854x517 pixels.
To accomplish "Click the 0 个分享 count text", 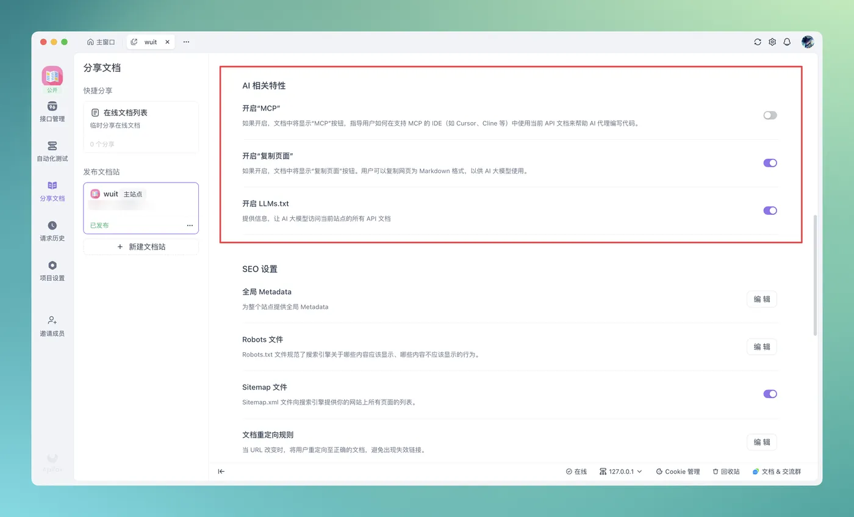I will tap(102, 145).
